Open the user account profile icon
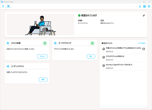 [140, 6]
